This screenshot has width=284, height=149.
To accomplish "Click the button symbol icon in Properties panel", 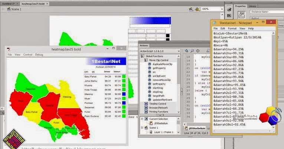I will [242, 15].
